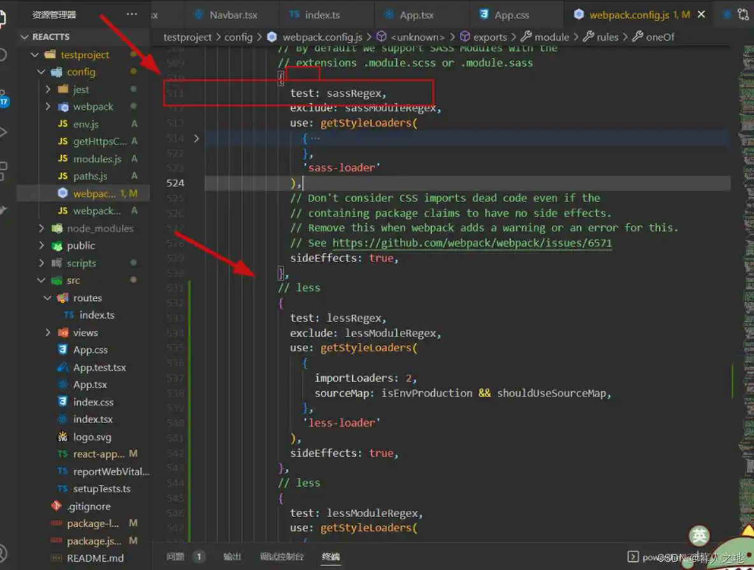The image size is (754, 570).
Task: Click the oneOf breadcrumb item
Action: click(659, 37)
